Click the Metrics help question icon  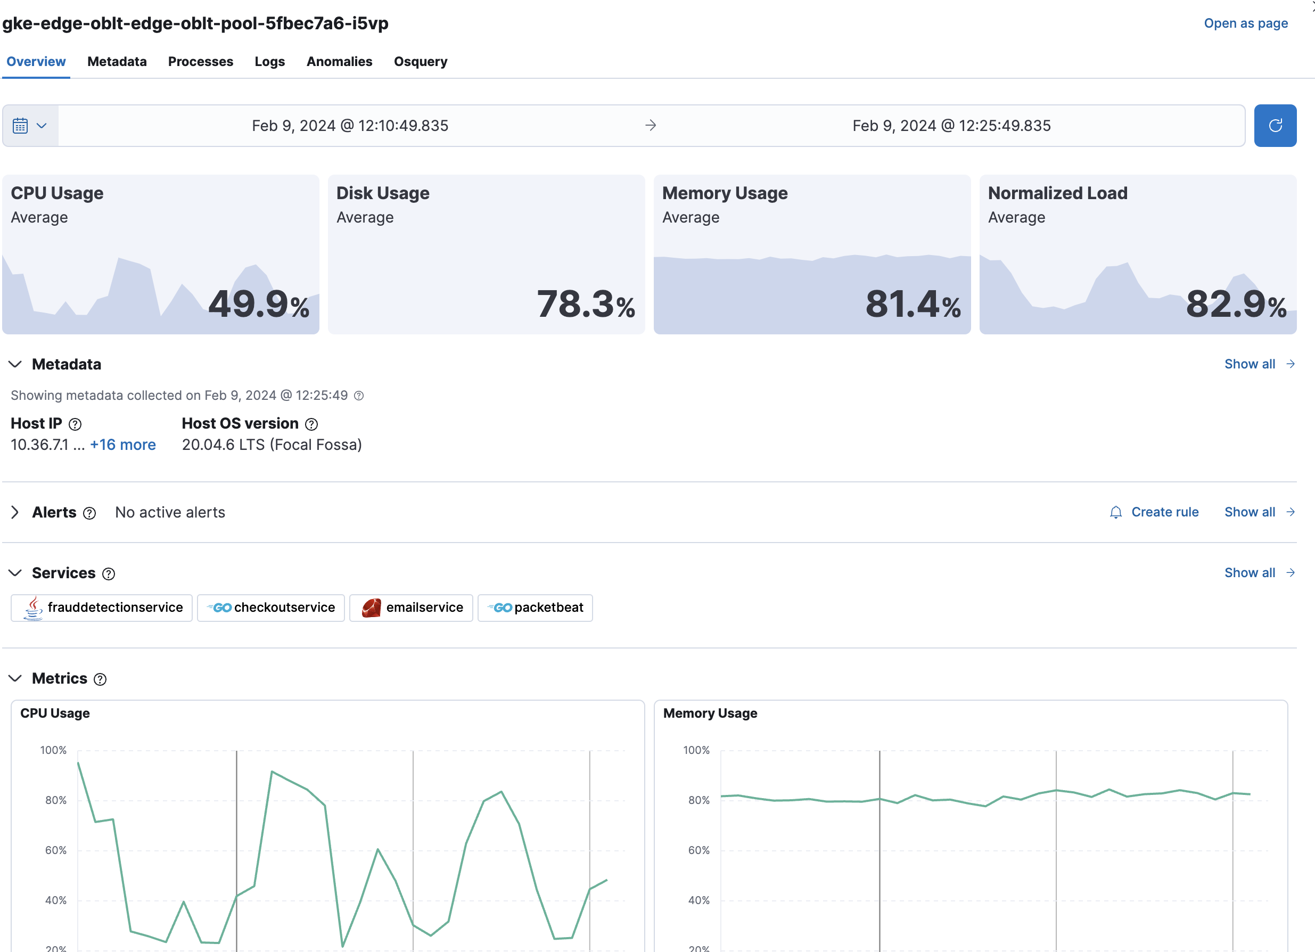coord(100,679)
